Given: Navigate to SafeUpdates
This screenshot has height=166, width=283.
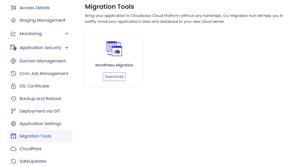Looking at the screenshot, I should 33,161.
